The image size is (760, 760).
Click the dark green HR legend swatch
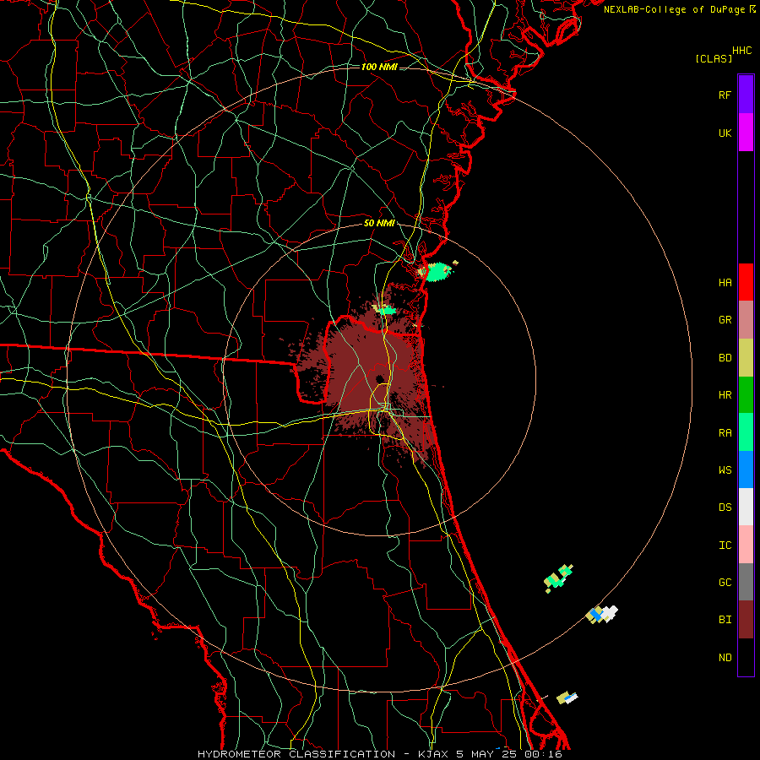(746, 395)
